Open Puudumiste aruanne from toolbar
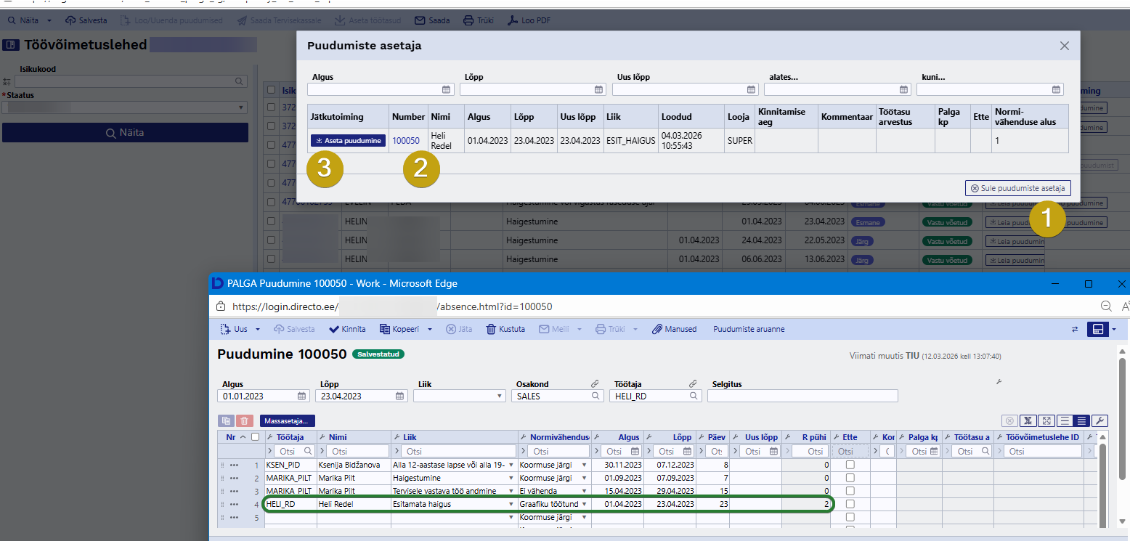This screenshot has width=1130, height=541. [748, 329]
